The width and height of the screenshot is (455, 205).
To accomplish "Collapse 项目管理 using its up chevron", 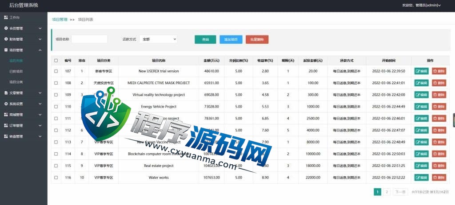I will pos(40,50).
